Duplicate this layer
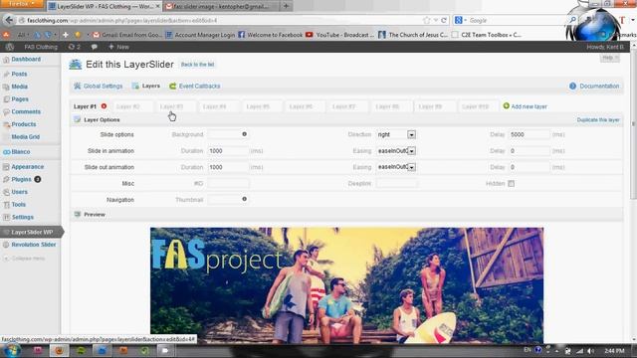637x358 pixels. pos(598,119)
